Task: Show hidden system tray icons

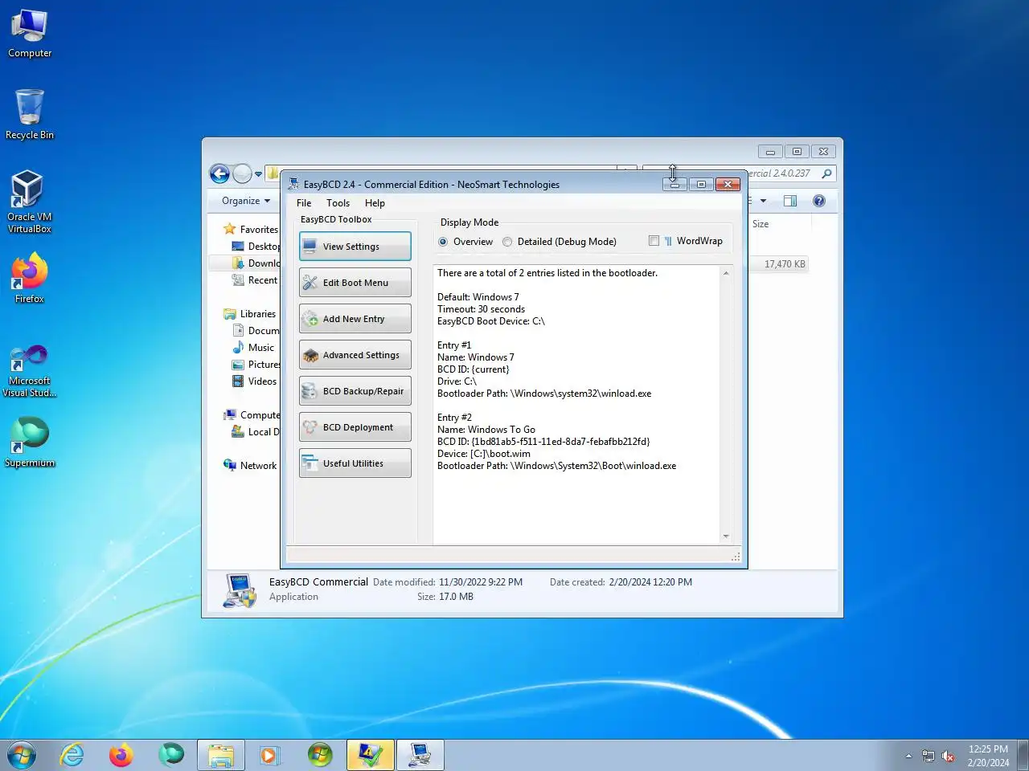Action: click(908, 756)
